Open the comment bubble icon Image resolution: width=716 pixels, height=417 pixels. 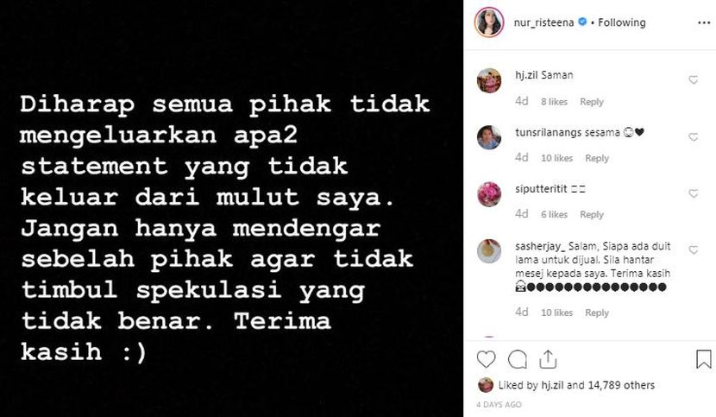518,359
